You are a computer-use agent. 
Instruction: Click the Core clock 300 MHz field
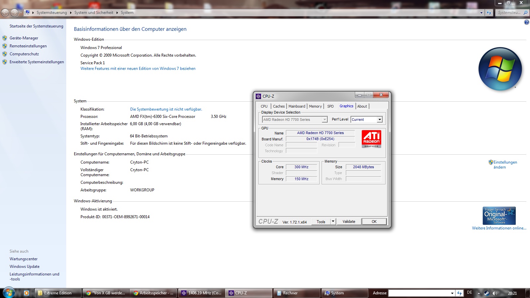pyautogui.click(x=301, y=167)
